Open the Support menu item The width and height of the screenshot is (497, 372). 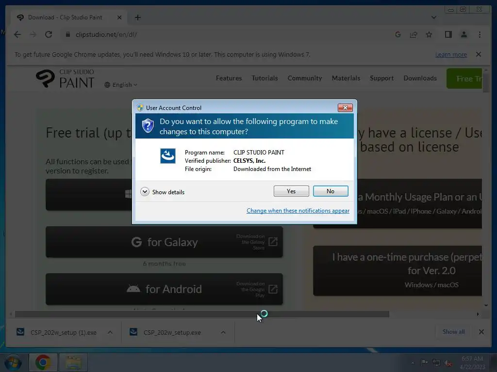click(381, 78)
